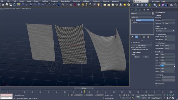Open the Animation menu
Viewport: 178px width, 100px height.
pyautogui.click(x=54, y=1)
